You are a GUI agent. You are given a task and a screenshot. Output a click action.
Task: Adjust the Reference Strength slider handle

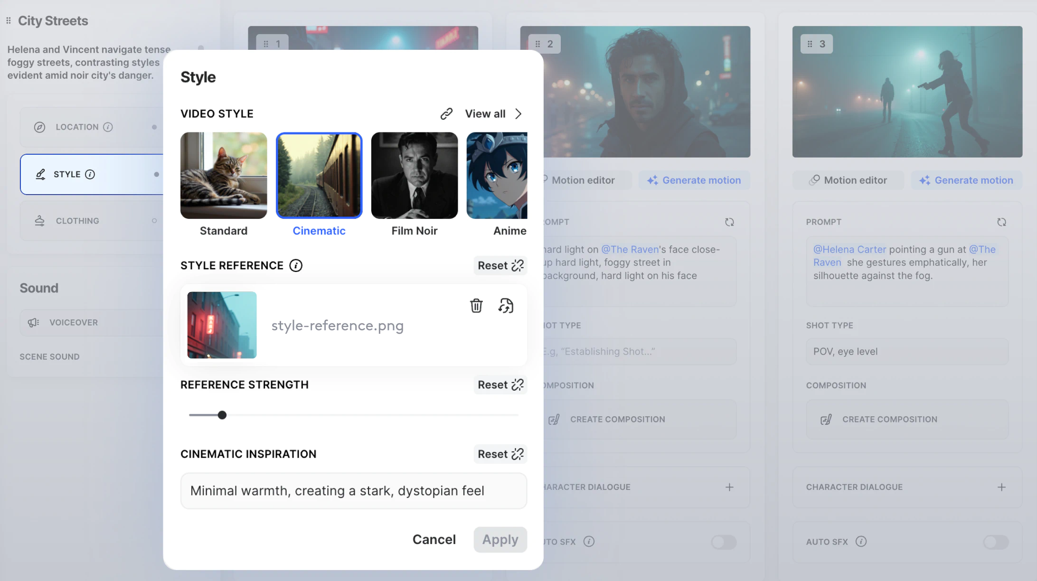coord(222,415)
